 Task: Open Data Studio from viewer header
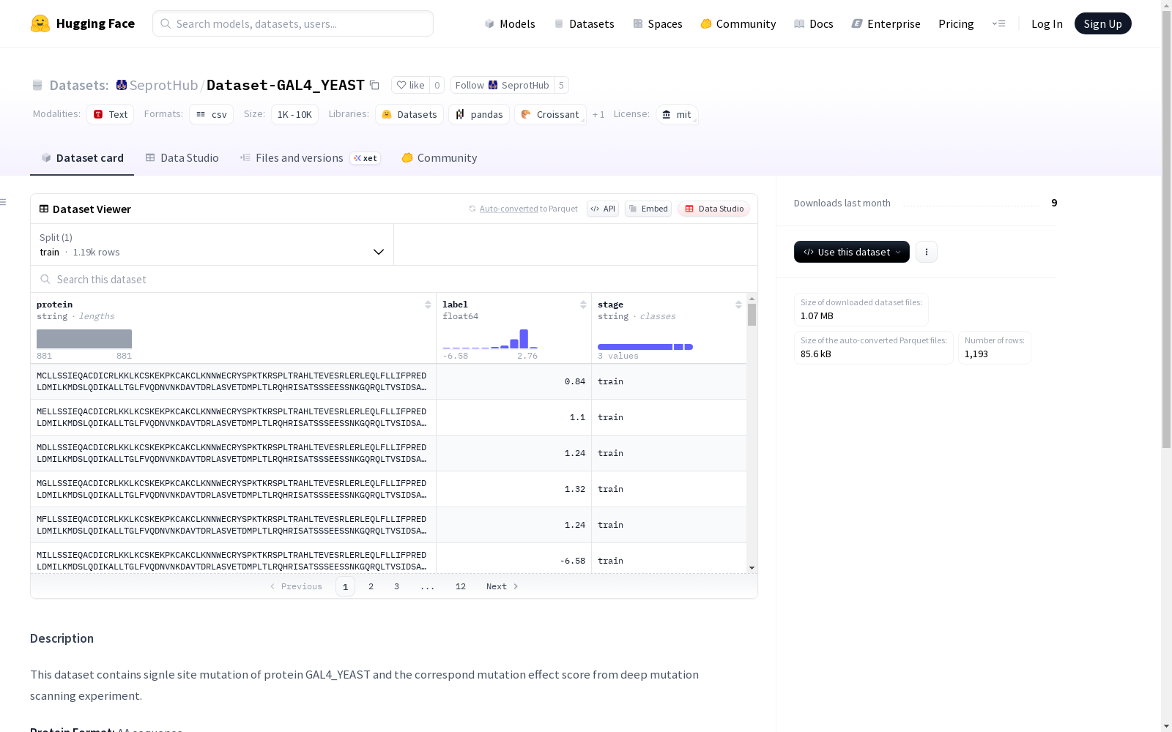[x=714, y=209]
